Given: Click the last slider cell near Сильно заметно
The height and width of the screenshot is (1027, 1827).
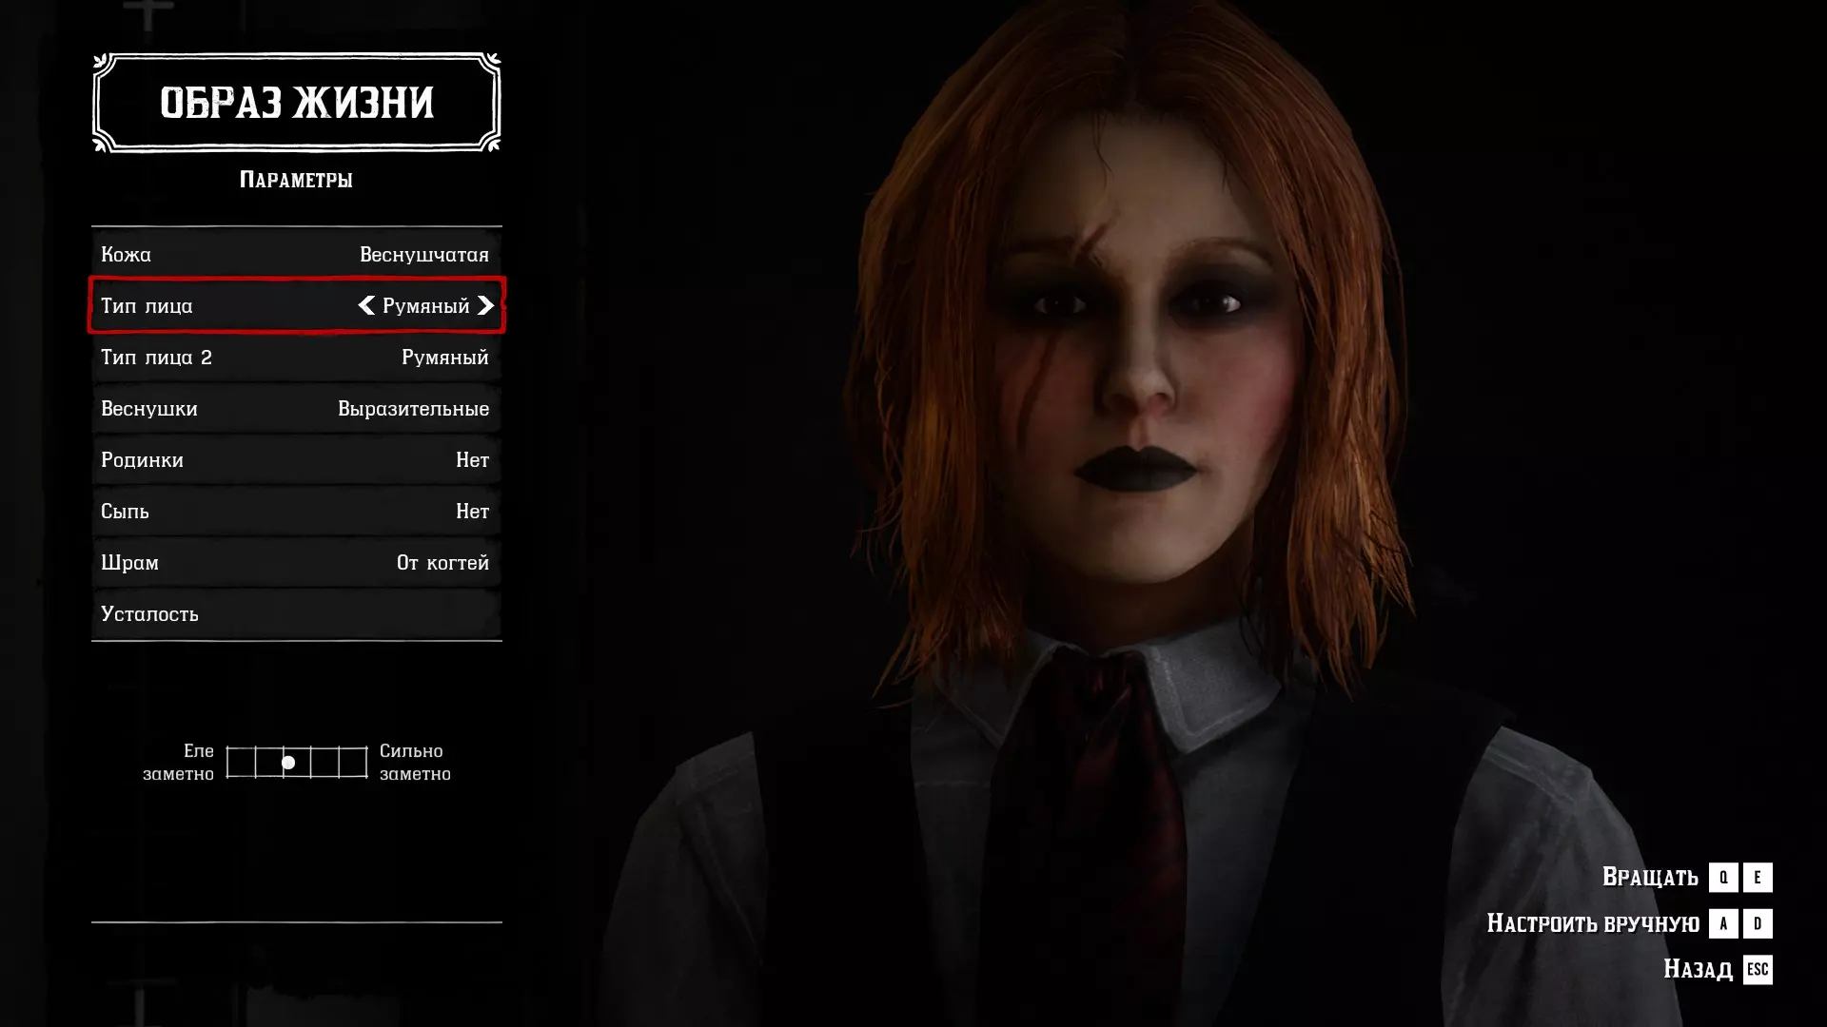Looking at the screenshot, I should coord(353,763).
